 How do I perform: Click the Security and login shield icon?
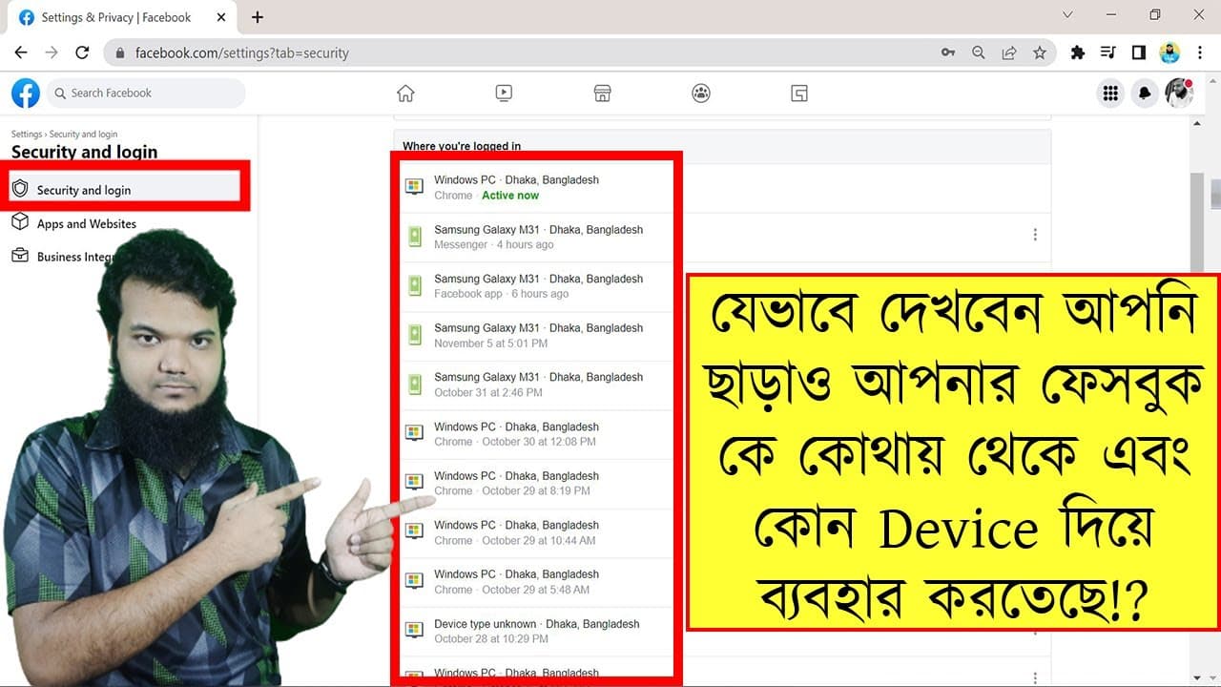[x=20, y=189]
